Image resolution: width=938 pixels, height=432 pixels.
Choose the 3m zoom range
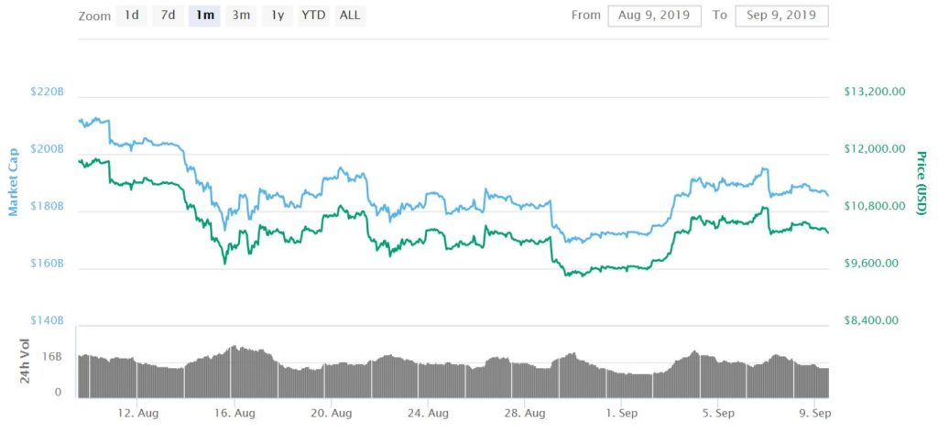tap(241, 16)
